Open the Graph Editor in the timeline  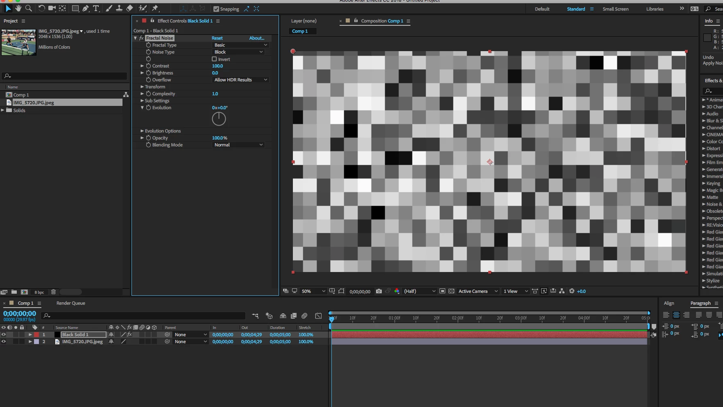pos(319,316)
